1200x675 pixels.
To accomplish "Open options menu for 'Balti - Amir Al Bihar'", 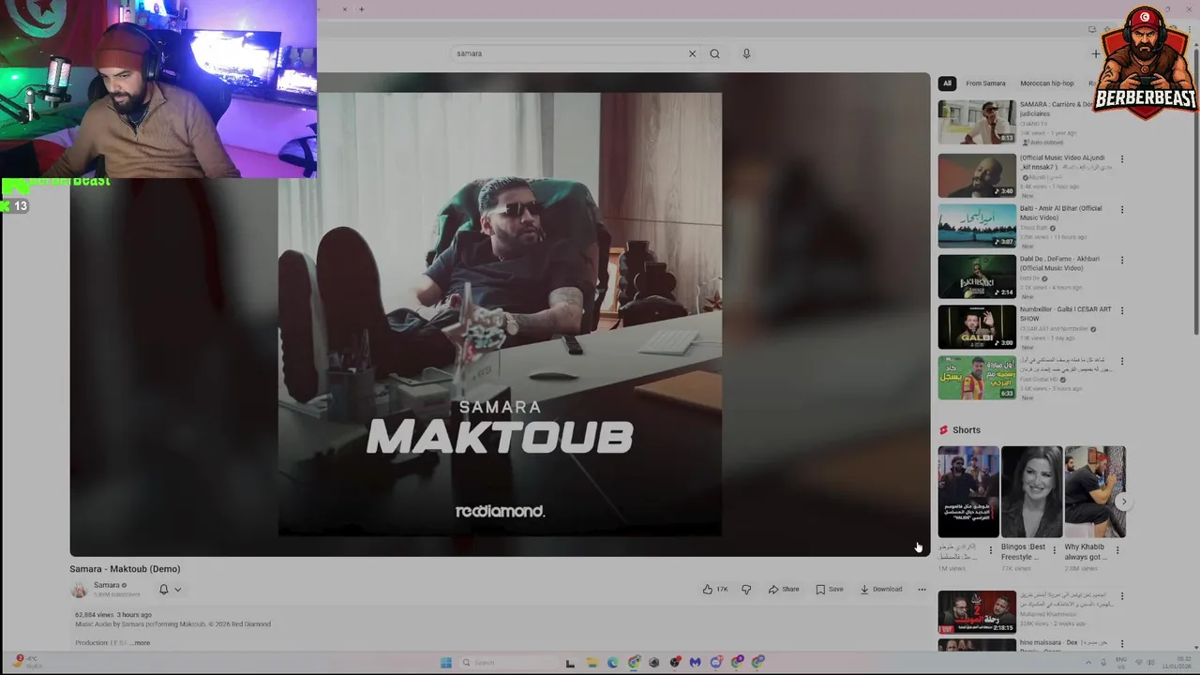I will tap(1121, 210).
